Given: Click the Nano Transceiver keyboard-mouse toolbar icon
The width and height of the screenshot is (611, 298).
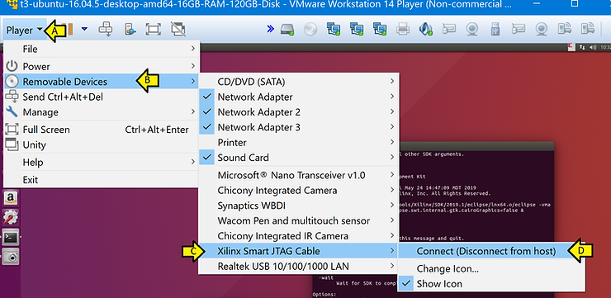Looking at the screenshot, I should [x=449, y=29].
